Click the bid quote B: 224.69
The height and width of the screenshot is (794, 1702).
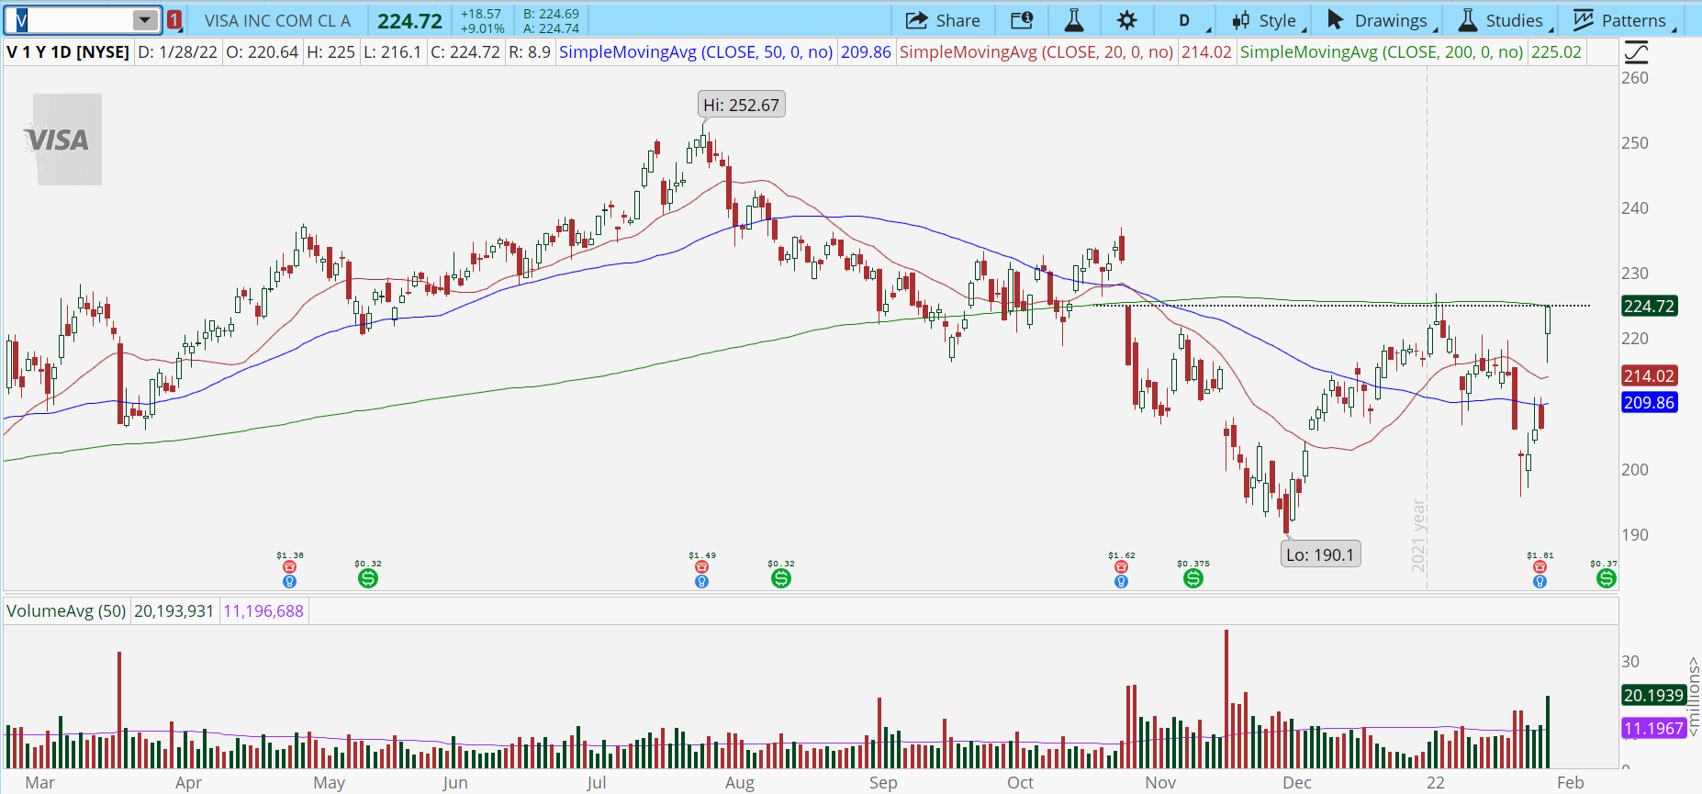click(x=551, y=14)
